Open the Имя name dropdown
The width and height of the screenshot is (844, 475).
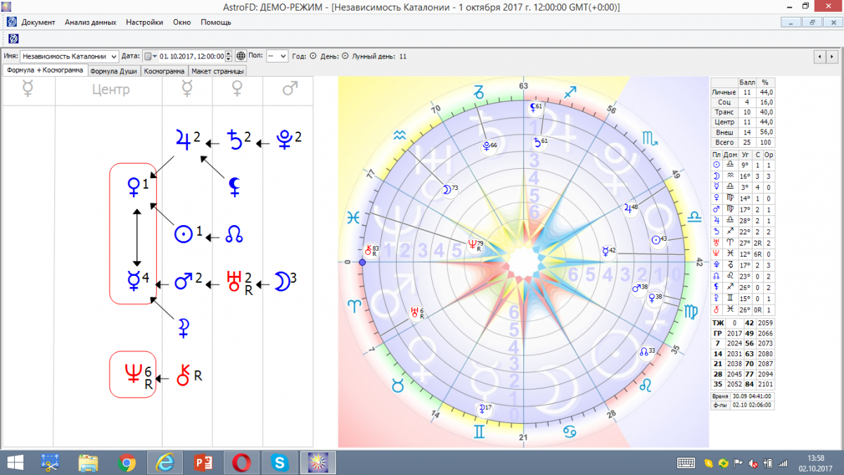tap(113, 56)
